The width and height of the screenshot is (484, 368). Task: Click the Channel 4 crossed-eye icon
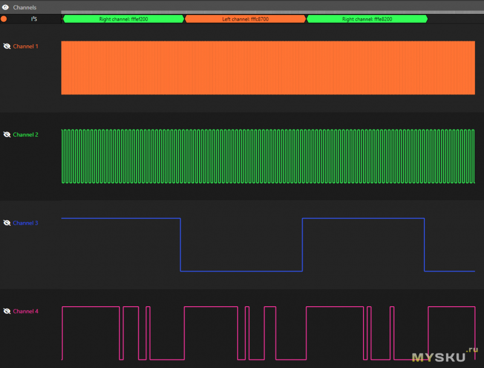7,311
